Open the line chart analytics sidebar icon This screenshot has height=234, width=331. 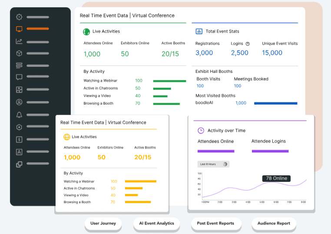(x=19, y=41)
